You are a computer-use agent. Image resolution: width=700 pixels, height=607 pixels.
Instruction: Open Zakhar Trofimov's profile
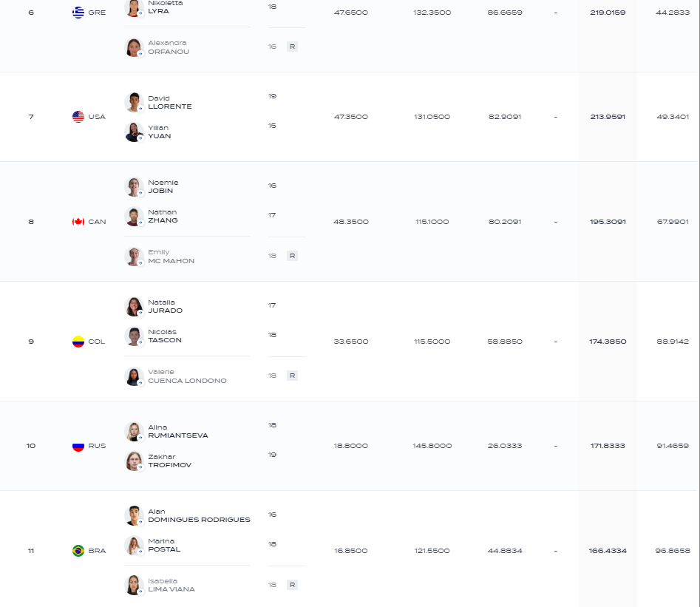(170, 461)
